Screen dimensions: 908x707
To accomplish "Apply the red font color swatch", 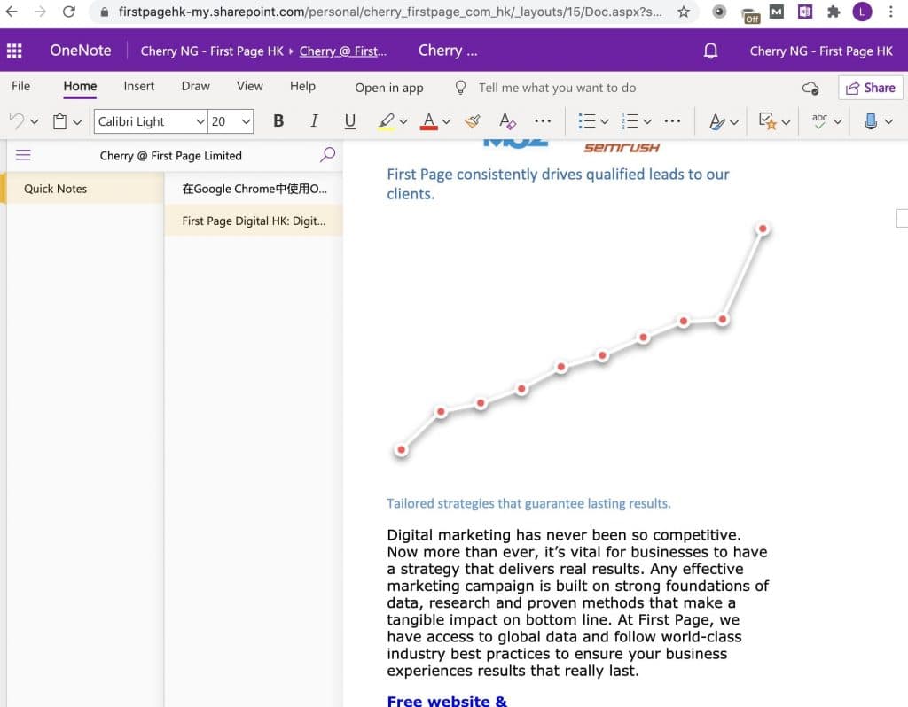I will pyautogui.click(x=429, y=121).
